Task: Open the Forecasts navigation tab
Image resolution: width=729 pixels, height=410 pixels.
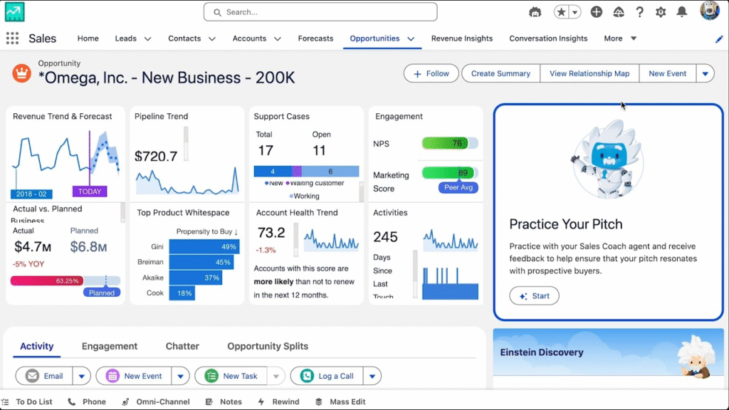Action: pos(315,38)
